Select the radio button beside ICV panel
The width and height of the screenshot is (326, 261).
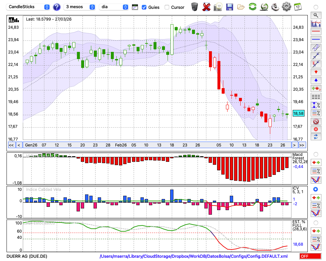coord(316,189)
